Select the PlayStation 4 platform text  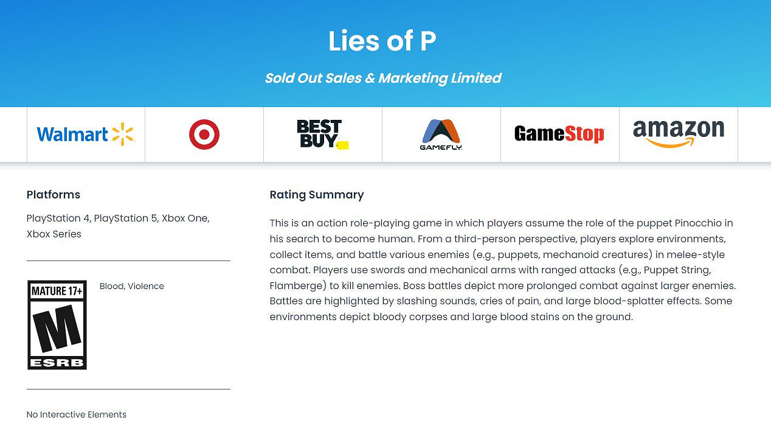58,218
